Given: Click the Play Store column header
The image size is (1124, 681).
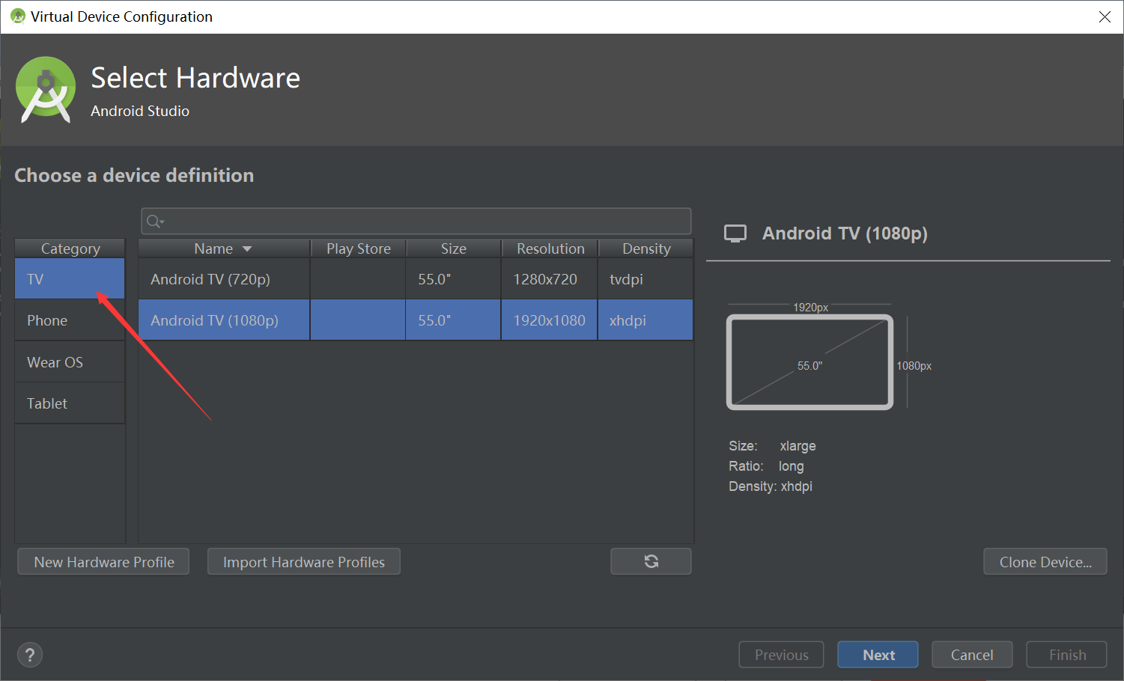Looking at the screenshot, I should tap(358, 248).
